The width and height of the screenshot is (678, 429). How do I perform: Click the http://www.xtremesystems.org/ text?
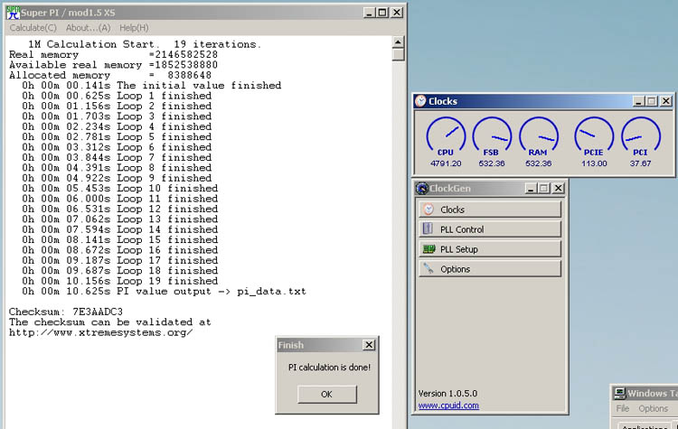tap(101, 332)
